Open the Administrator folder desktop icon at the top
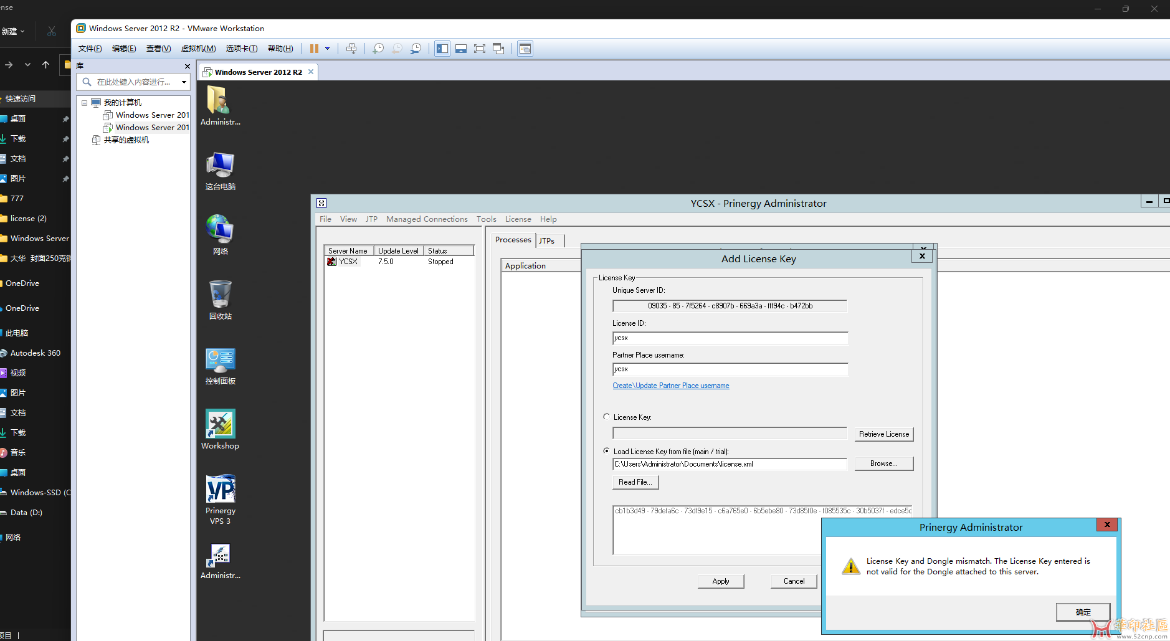This screenshot has width=1170, height=641. click(x=220, y=105)
